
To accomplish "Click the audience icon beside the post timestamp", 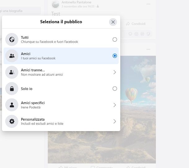I will pyautogui.click(x=98, y=6).
